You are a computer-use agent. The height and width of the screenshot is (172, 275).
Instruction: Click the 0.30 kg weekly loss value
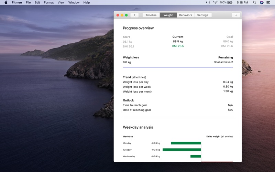click(x=228, y=87)
